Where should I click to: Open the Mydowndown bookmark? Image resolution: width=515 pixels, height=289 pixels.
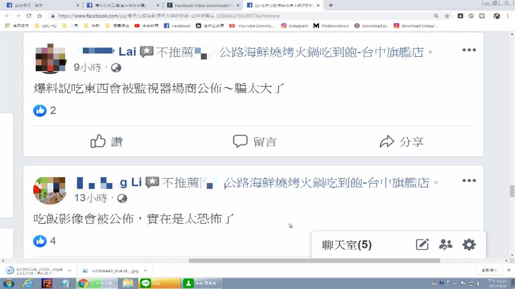[331, 26]
